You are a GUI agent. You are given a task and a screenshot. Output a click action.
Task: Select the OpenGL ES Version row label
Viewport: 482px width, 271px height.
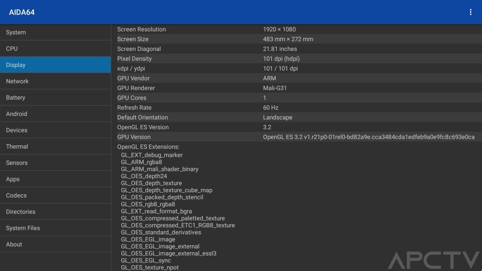click(143, 127)
